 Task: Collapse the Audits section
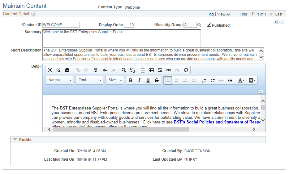point(15,140)
